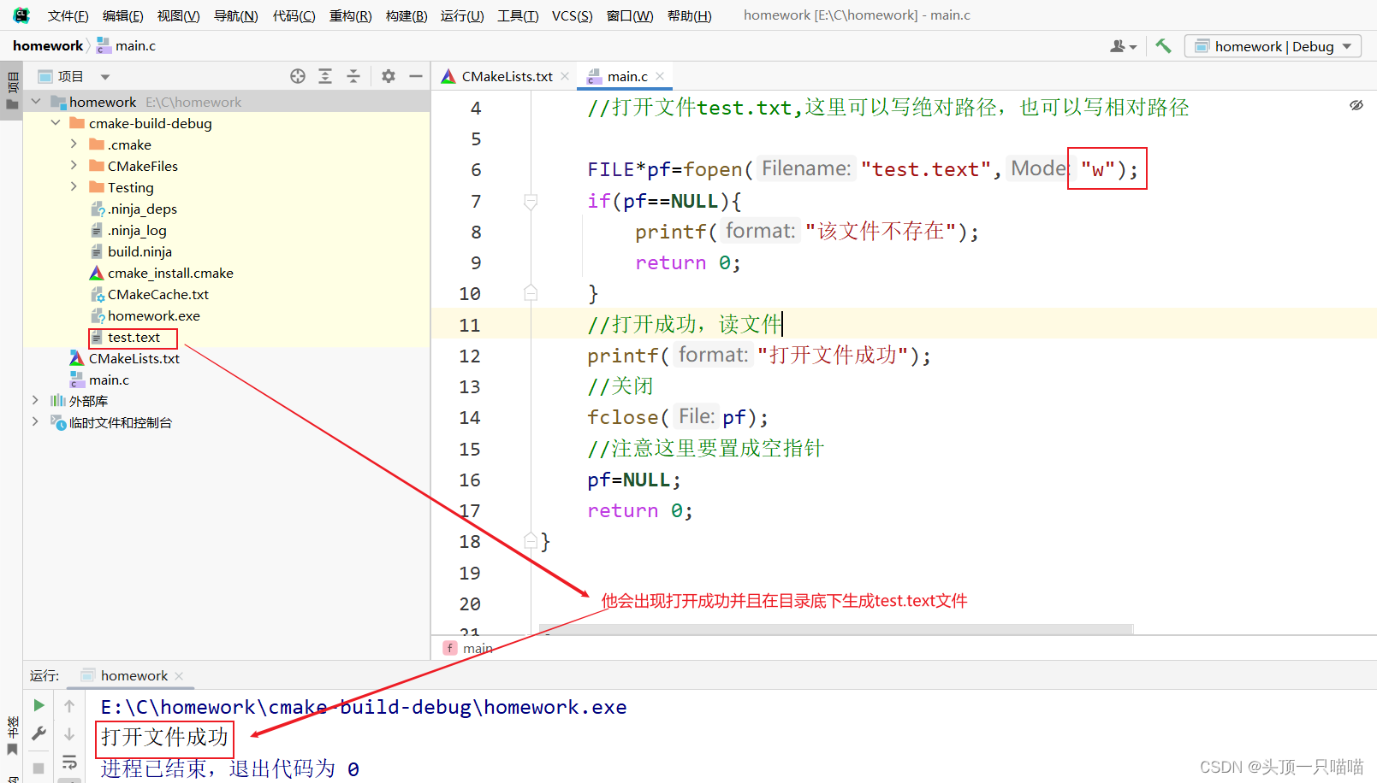
Task: Open the 编辑(E) menu
Action: pyautogui.click(x=123, y=15)
